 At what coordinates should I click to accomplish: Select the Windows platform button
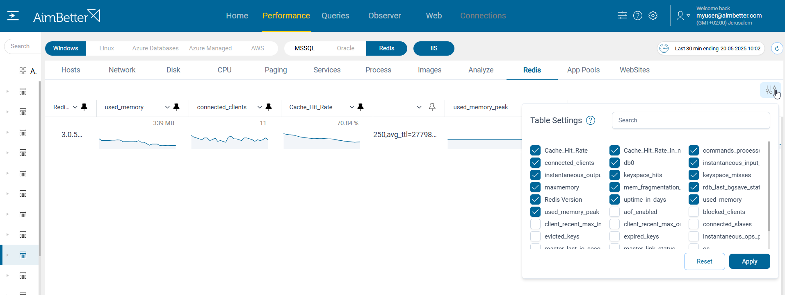click(66, 48)
